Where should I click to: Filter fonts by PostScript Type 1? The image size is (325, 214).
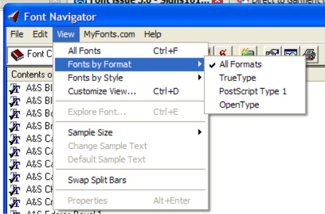[x=255, y=91]
